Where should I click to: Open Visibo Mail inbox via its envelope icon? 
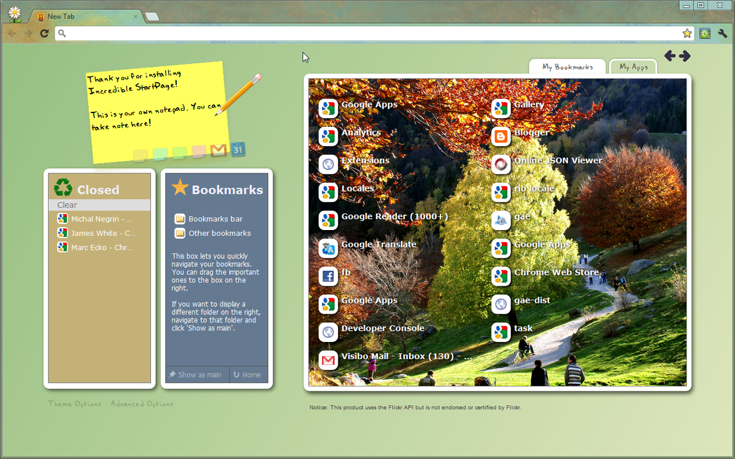[x=328, y=360]
